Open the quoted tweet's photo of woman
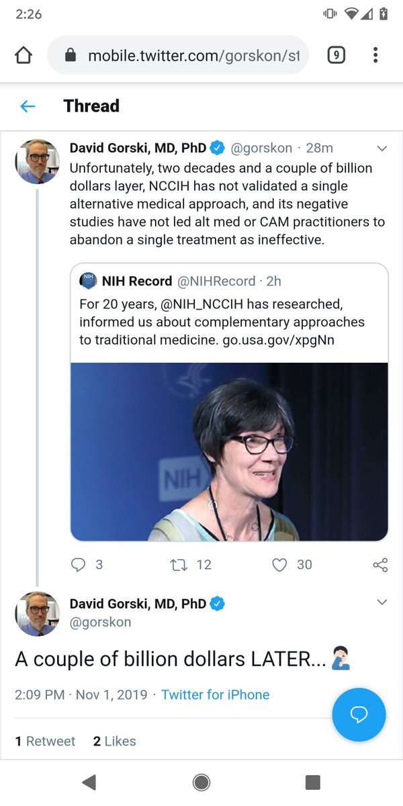403x806 pixels. pos(229,451)
